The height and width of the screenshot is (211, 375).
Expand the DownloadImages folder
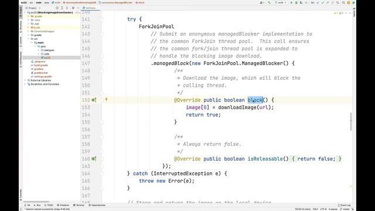click(28, 31)
